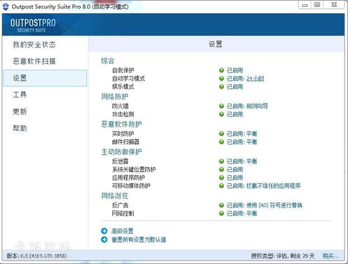Click the blue arrow icon beside 高级设置

pyautogui.click(x=104, y=231)
